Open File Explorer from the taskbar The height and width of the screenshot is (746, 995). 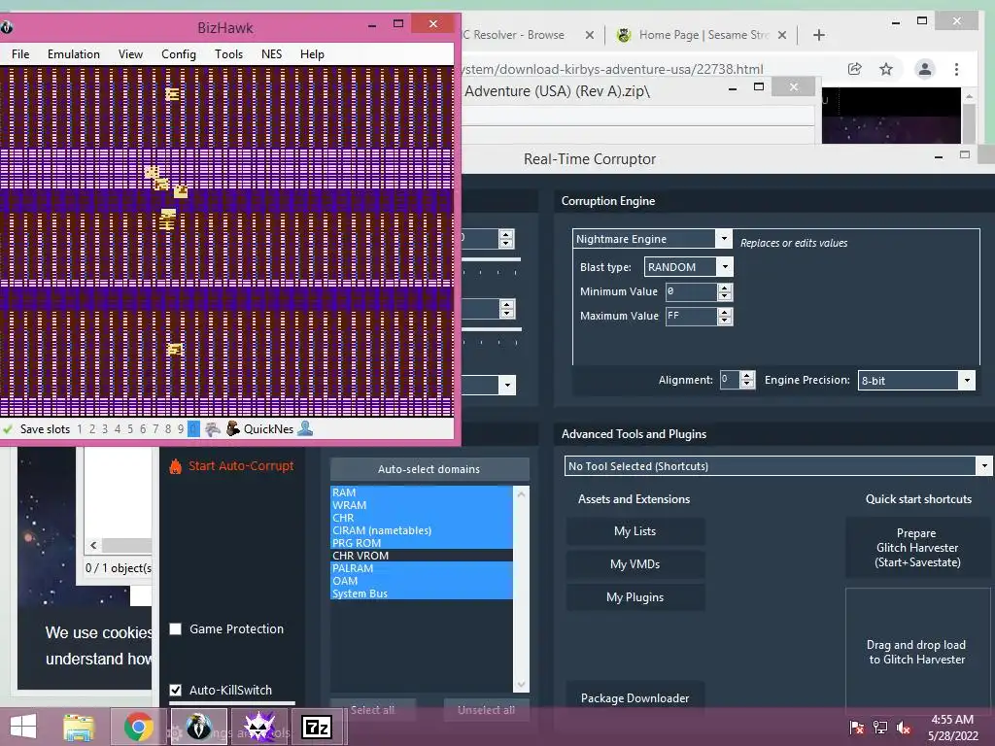tap(78, 727)
